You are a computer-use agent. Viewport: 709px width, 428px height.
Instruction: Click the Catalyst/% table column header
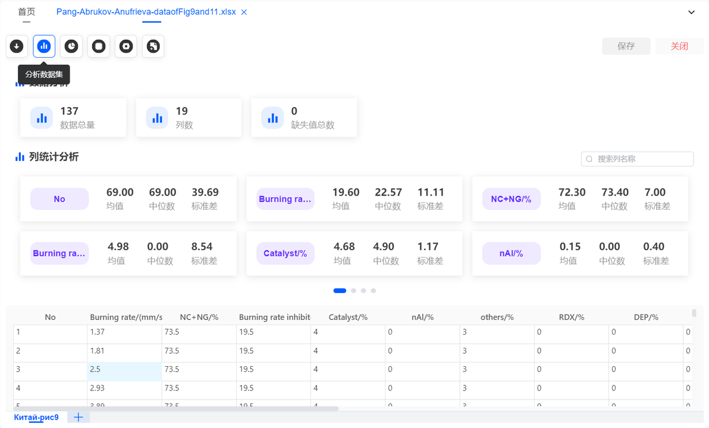pyautogui.click(x=348, y=317)
